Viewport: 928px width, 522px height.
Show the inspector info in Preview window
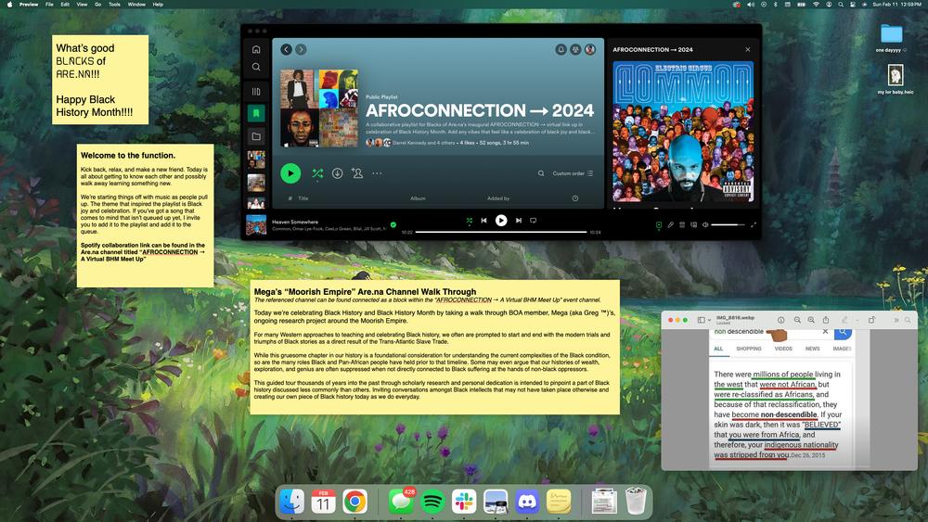781,320
